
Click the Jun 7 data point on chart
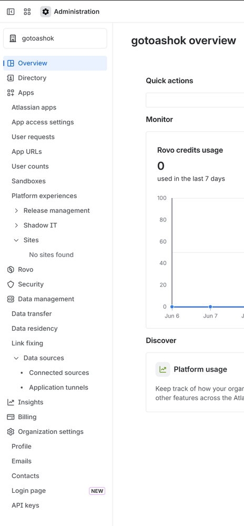(210, 306)
